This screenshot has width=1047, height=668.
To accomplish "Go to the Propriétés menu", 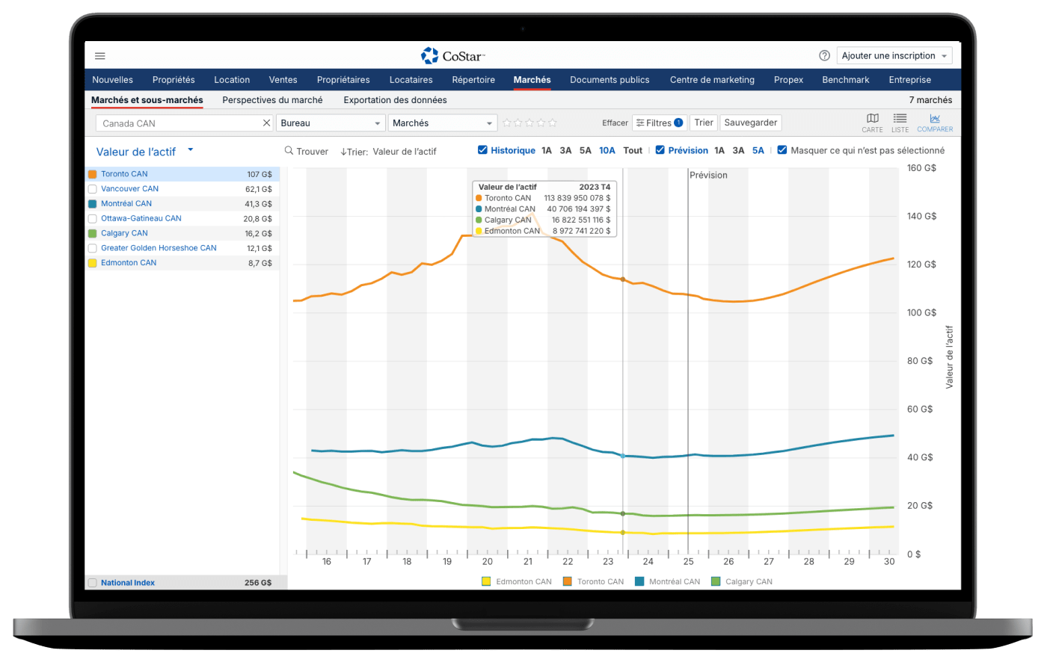I will (x=174, y=80).
